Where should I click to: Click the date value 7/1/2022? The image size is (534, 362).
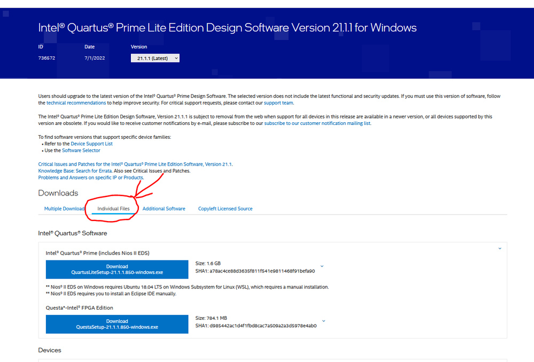(95, 58)
